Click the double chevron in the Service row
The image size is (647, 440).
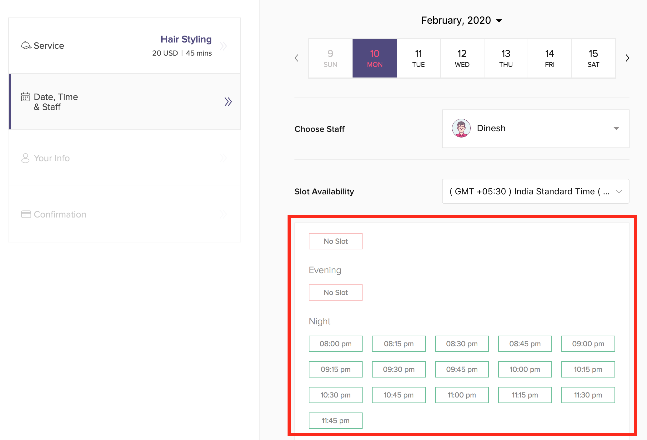pyautogui.click(x=223, y=46)
